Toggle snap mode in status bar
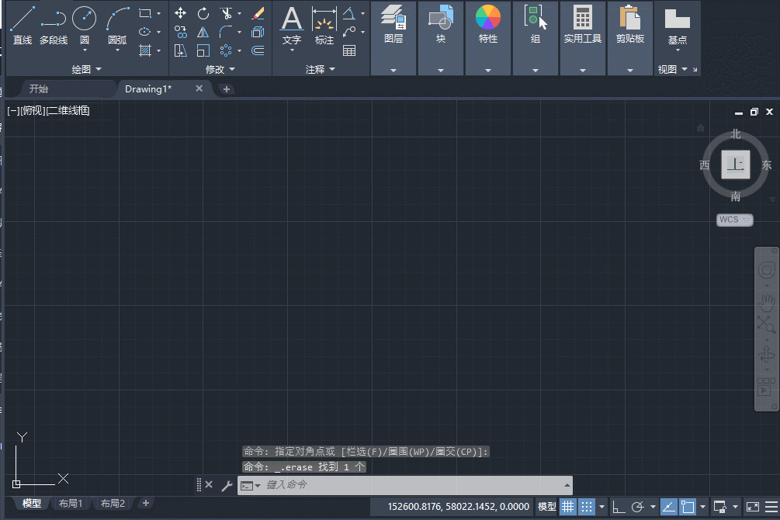The image size is (780, 520). (x=587, y=507)
